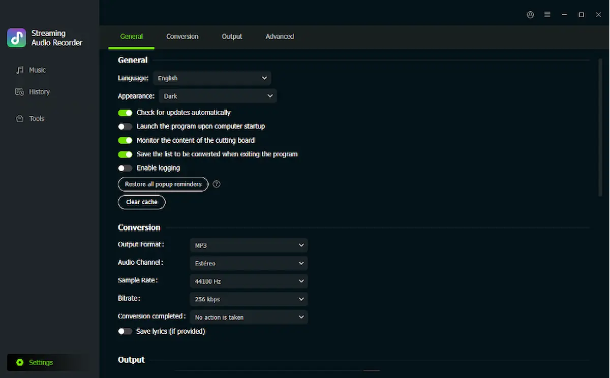Switch to the Advanced tab
The image size is (610, 378).
[x=280, y=37]
